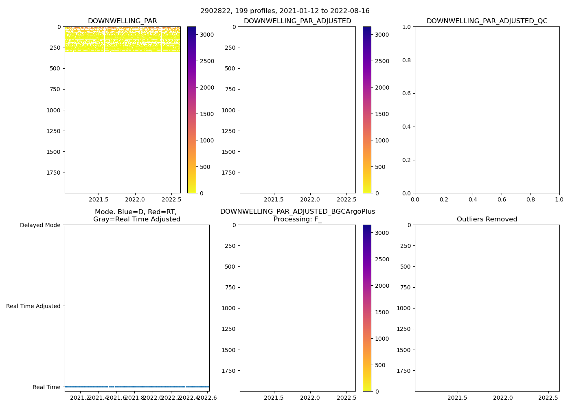Click the Outliers Removed plot title
Screen dimensions: 570x407
[x=487, y=219]
